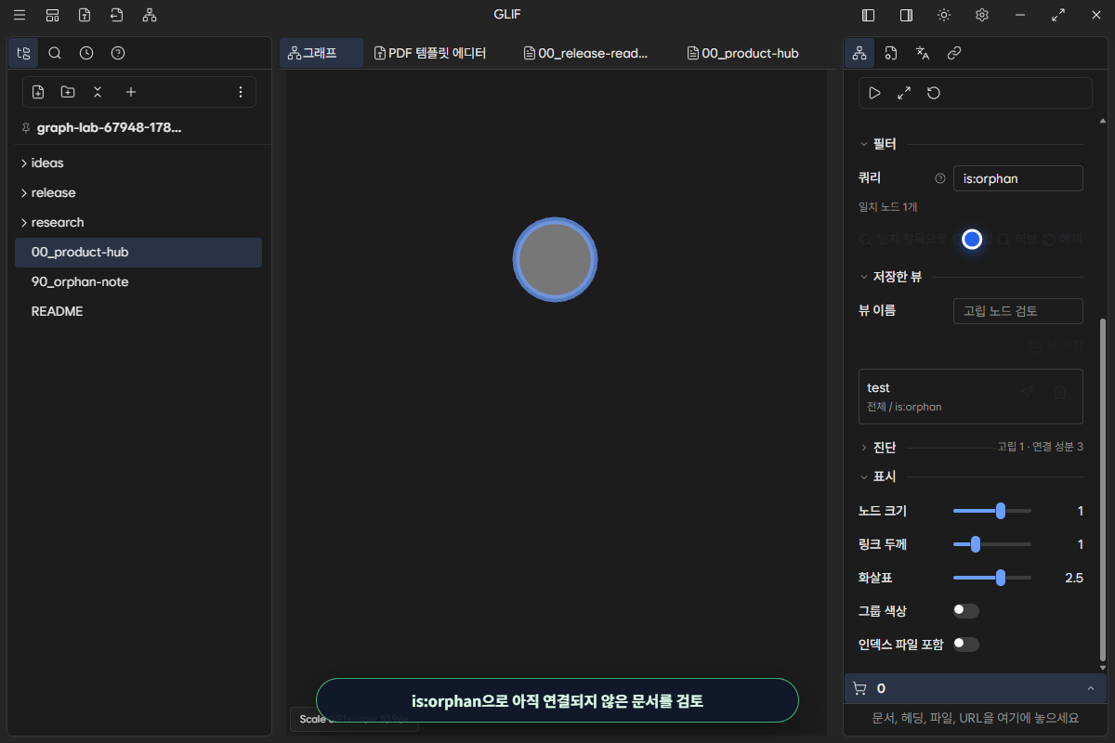This screenshot has width=1115, height=743.
Task: Collapse all folders in file tree
Action: pos(98,92)
